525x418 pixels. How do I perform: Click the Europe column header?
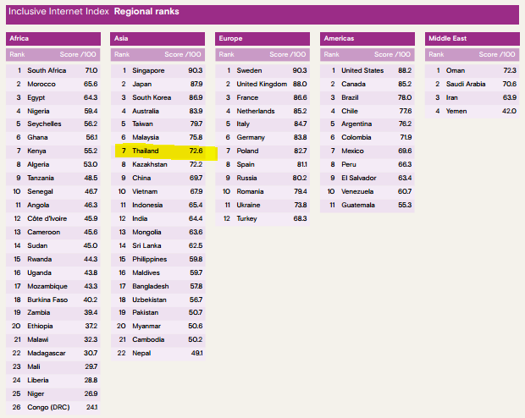[262, 38]
